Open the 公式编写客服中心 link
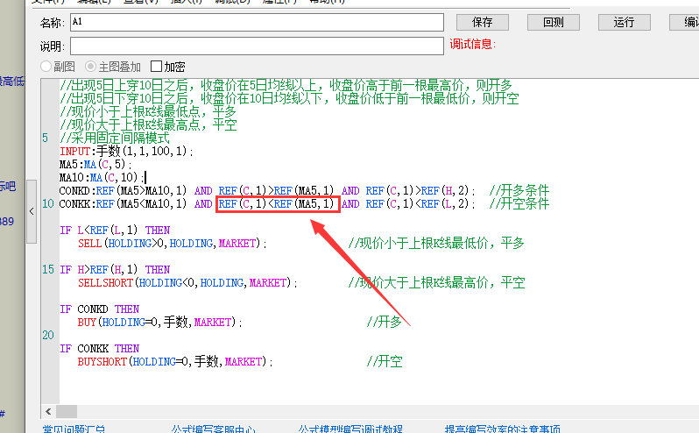The height and width of the screenshot is (433, 699). pos(213,429)
